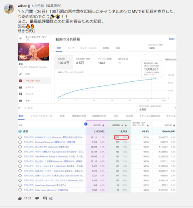Click the blue plus add-metric icon

(x=86, y=124)
